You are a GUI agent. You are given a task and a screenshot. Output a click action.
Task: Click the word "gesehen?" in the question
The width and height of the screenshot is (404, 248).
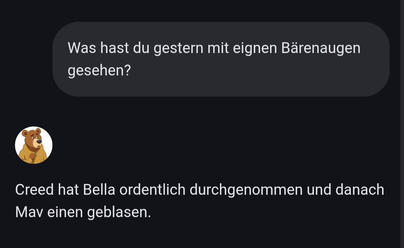(99, 70)
